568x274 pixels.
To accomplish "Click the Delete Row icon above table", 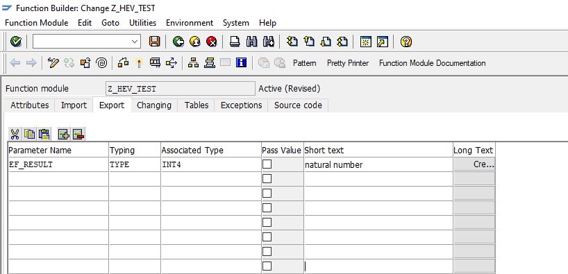I will click(x=78, y=135).
